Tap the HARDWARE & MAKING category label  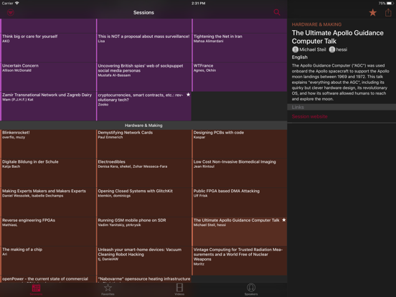pyautogui.click(x=316, y=24)
